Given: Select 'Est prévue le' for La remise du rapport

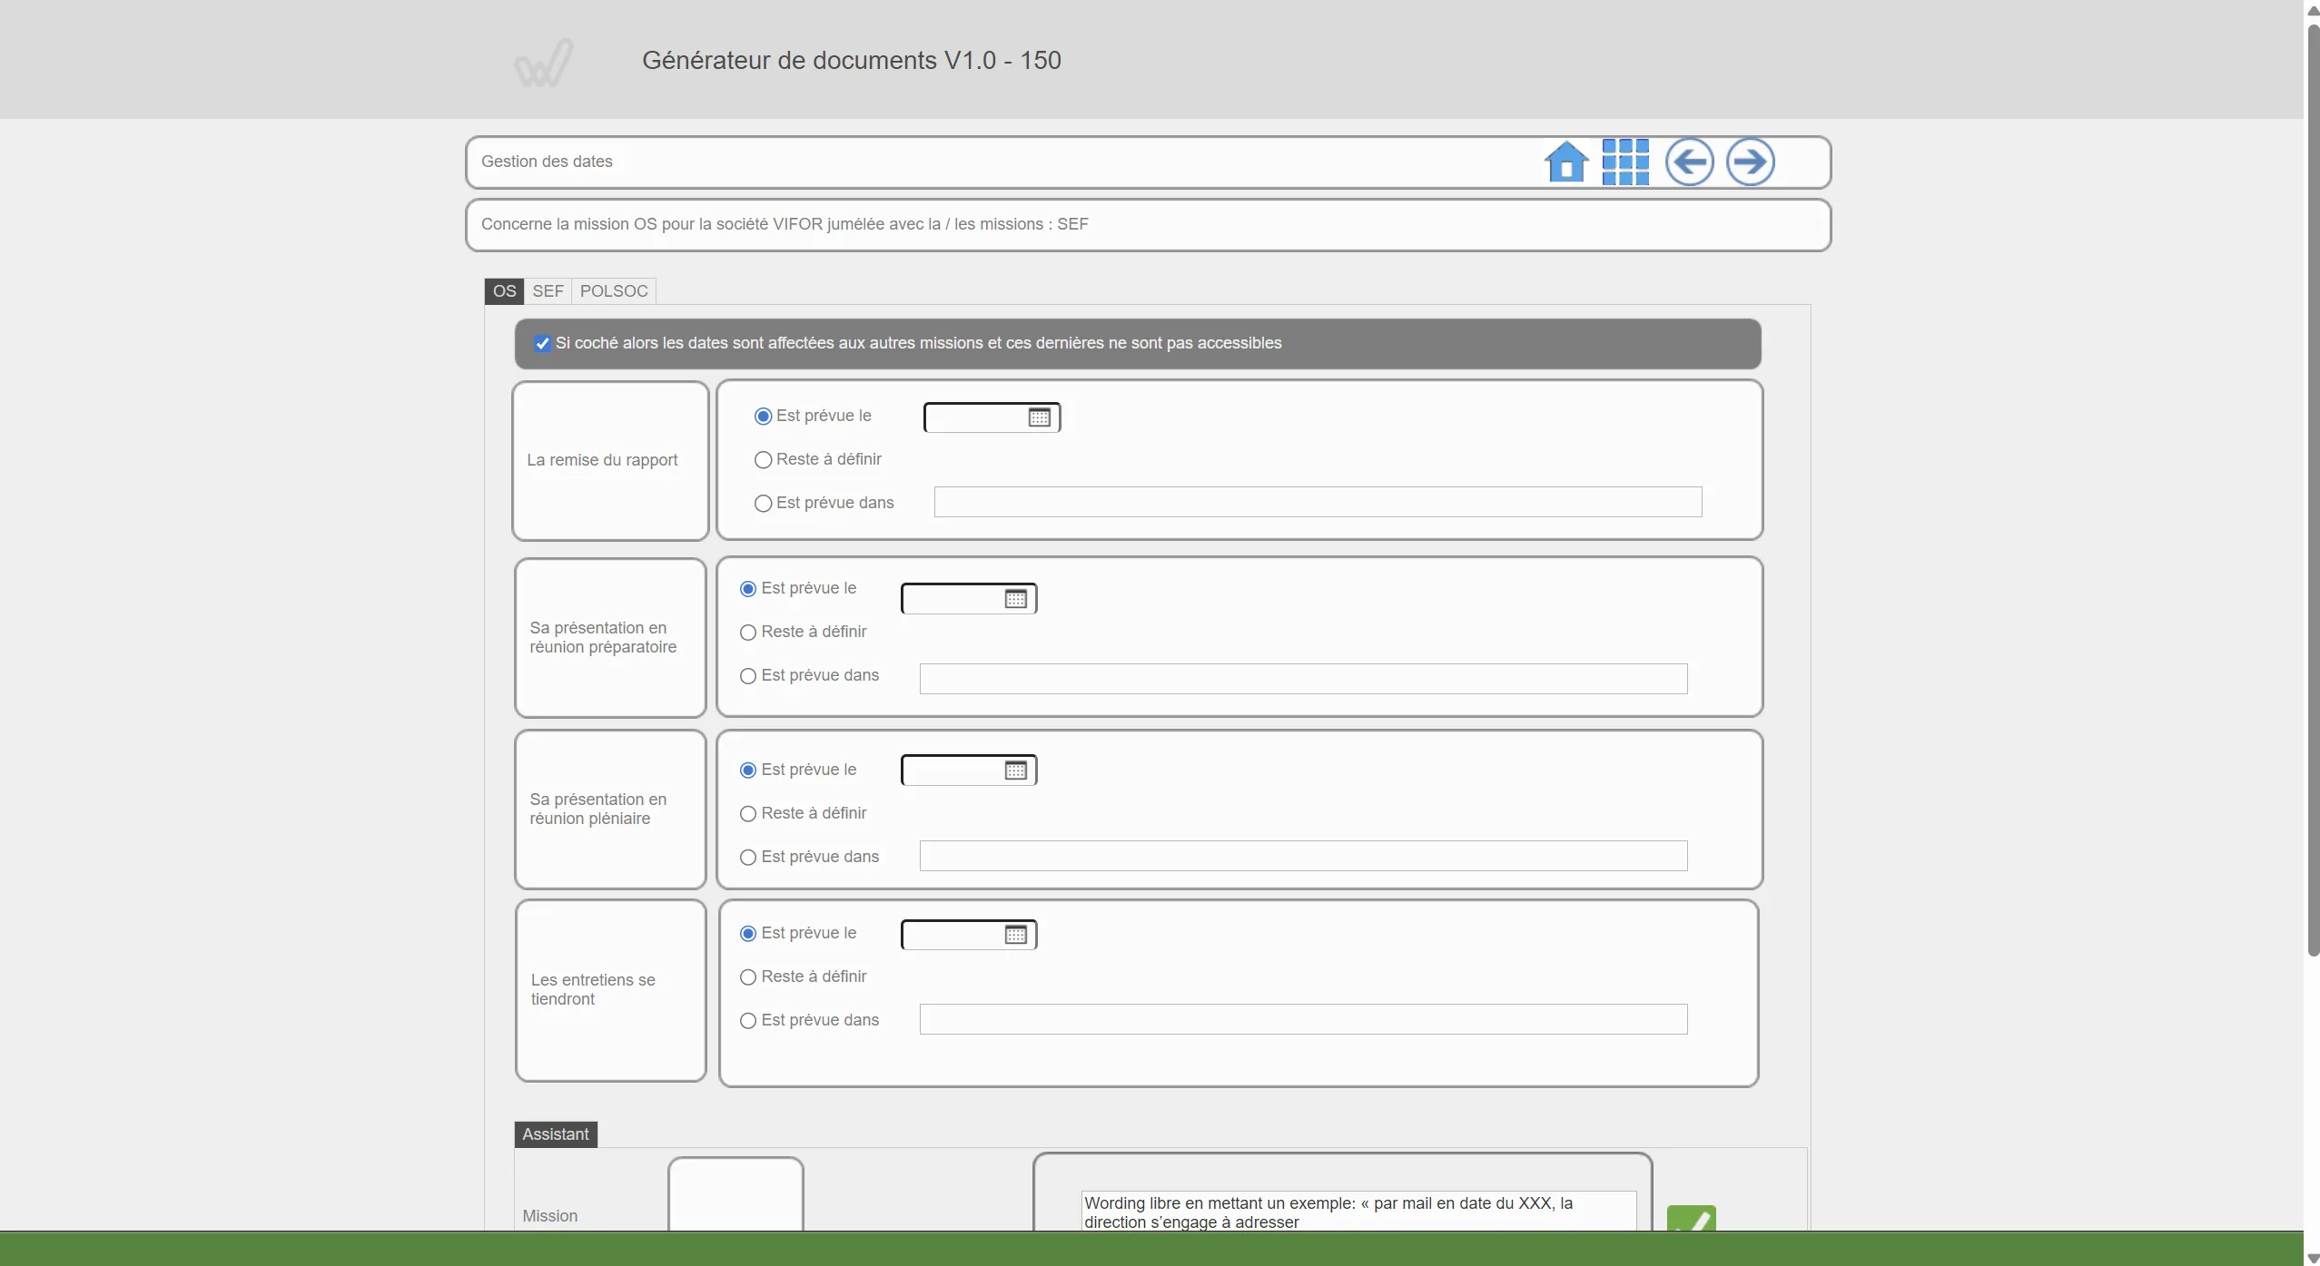Looking at the screenshot, I should click(763, 417).
